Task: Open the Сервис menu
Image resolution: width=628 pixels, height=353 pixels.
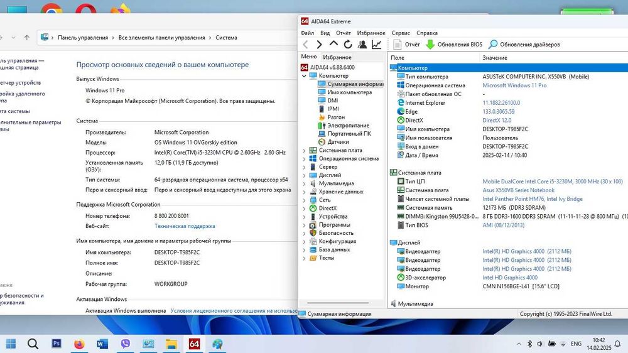Action: pos(401,33)
